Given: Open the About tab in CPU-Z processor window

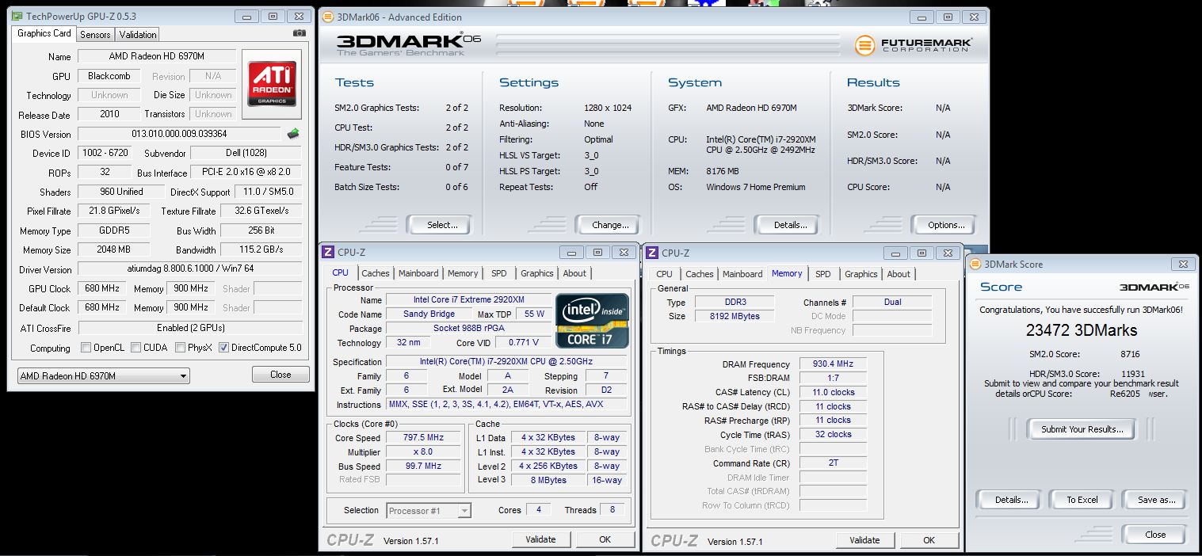Looking at the screenshot, I should [x=574, y=273].
